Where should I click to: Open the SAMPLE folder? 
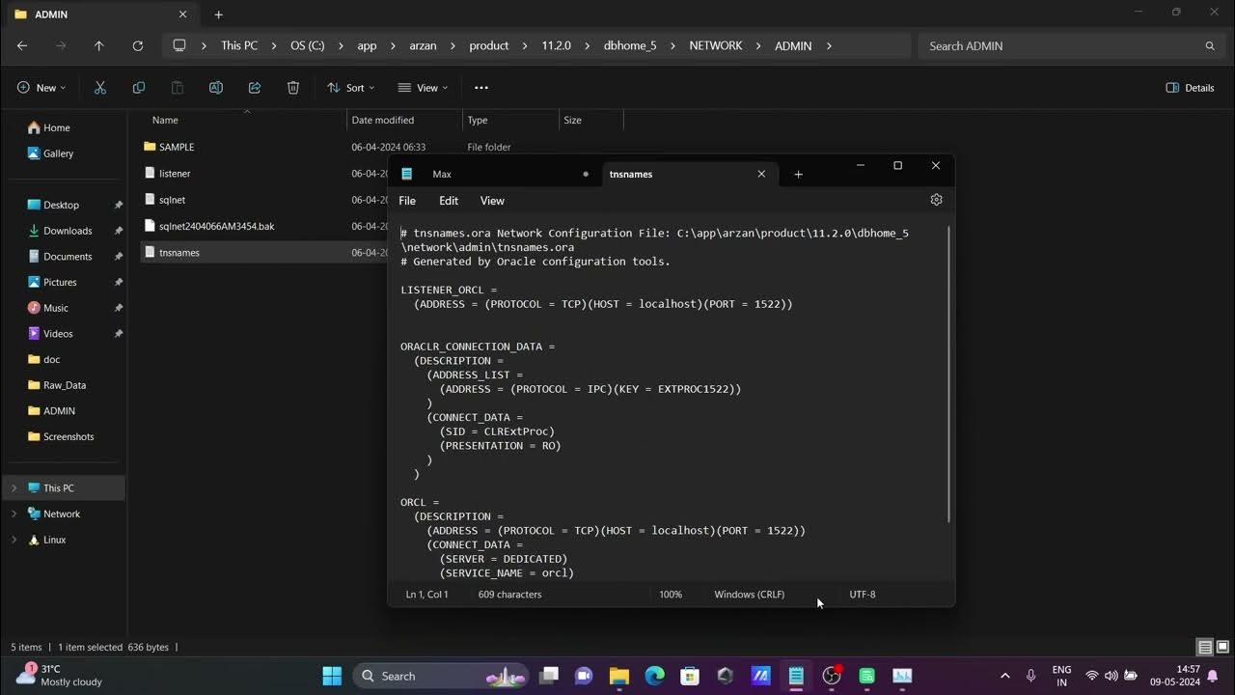(x=177, y=147)
